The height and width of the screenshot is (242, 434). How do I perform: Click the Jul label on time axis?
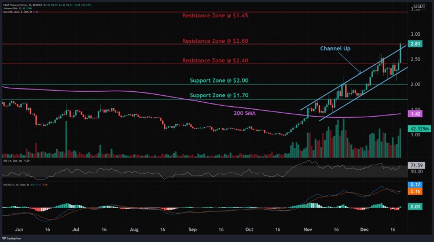click(x=76, y=229)
